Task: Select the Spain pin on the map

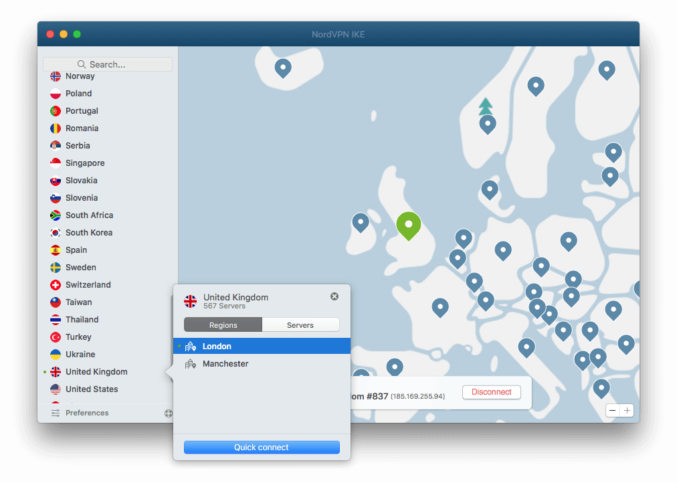Action: point(394,367)
